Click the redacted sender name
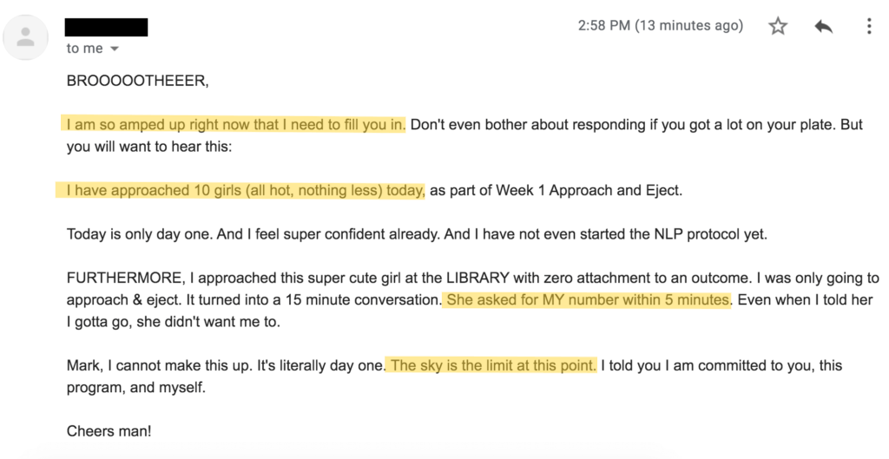The image size is (889, 459). pos(107,27)
